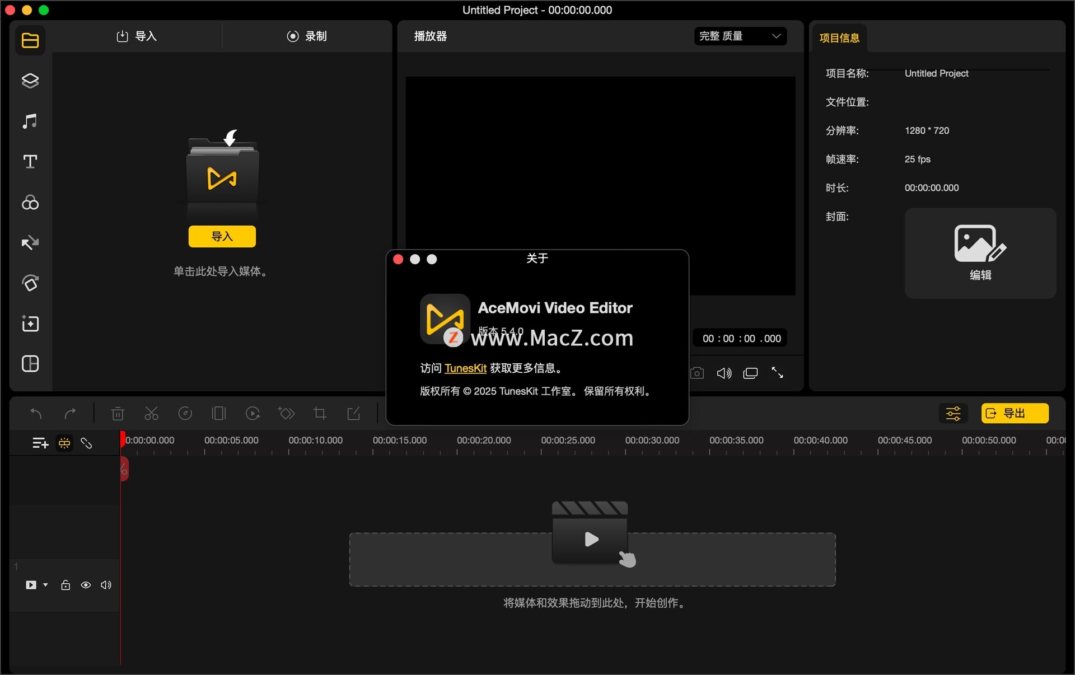This screenshot has height=675, width=1075.
Task: Open the timeline settings sliders icon
Action: 953,414
